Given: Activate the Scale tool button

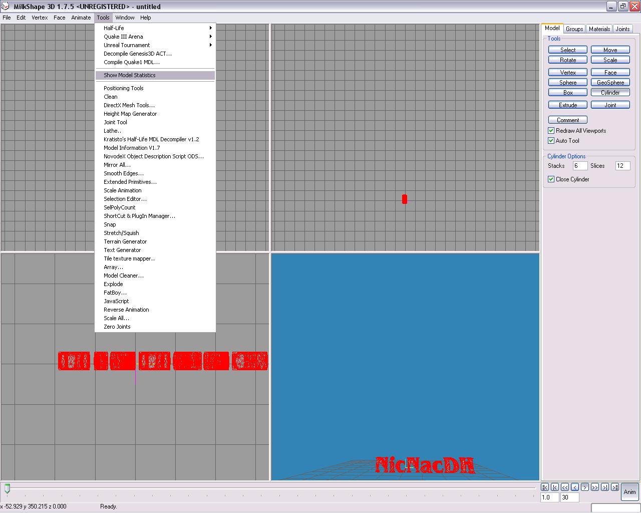Looking at the screenshot, I should coord(610,60).
